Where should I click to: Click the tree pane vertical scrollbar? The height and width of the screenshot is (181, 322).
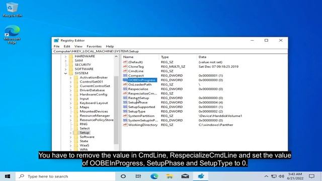point(116,110)
